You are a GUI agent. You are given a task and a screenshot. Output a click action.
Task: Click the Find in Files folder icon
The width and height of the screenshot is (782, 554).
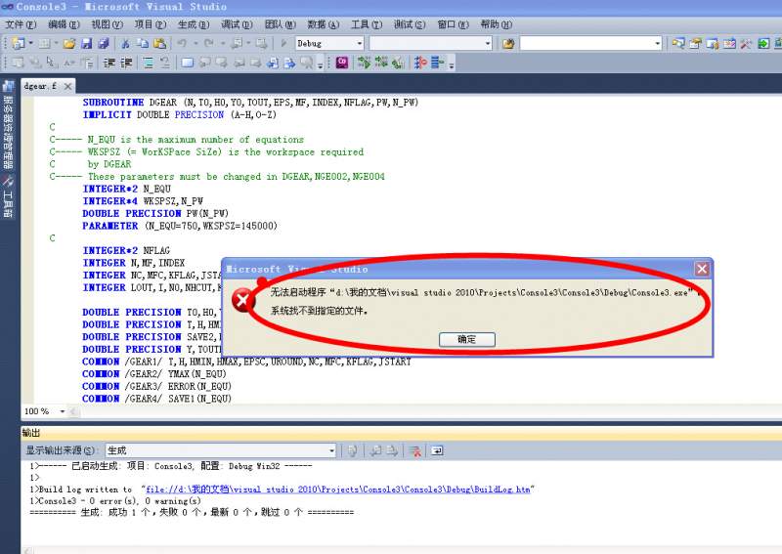point(508,43)
